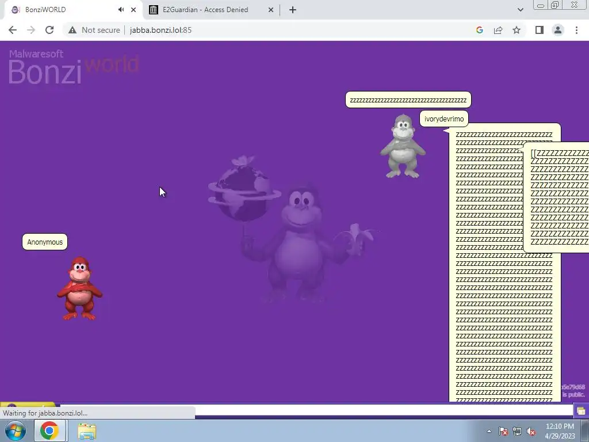Open File Explorer from the taskbar
The image size is (589, 442).
click(87, 431)
